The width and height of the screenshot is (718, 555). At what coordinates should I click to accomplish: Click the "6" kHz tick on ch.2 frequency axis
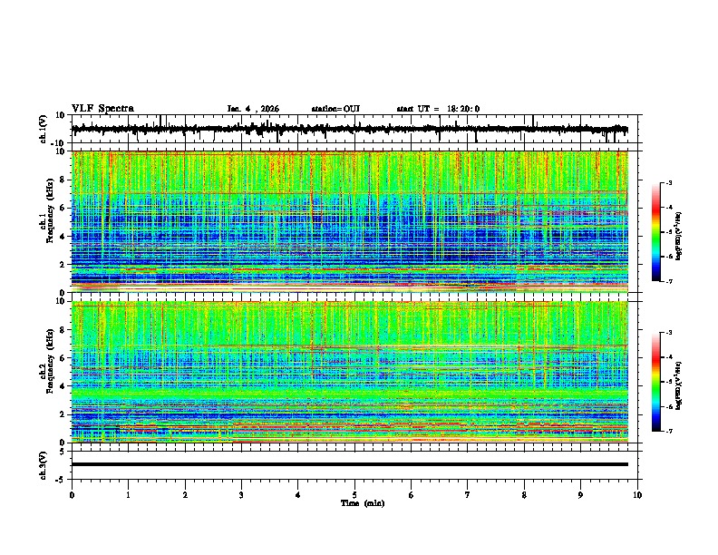tap(63, 357)
